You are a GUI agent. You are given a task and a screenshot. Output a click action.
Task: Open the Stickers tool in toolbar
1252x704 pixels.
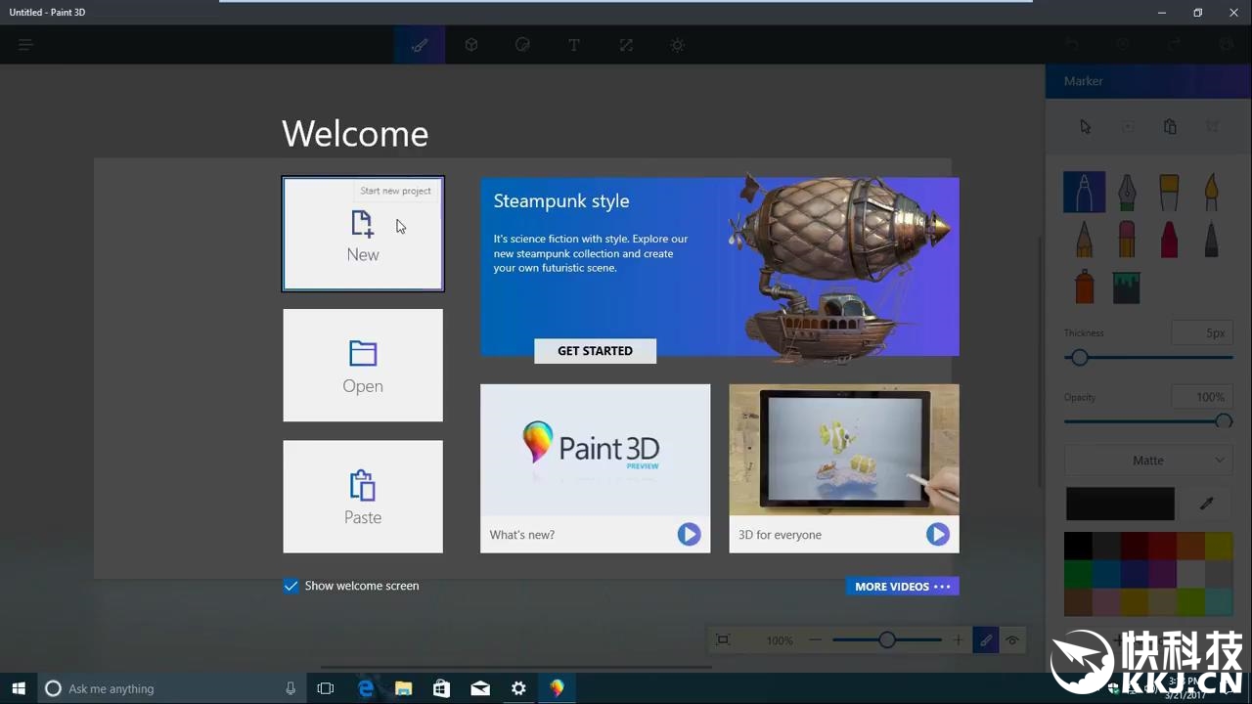point(522,45)
